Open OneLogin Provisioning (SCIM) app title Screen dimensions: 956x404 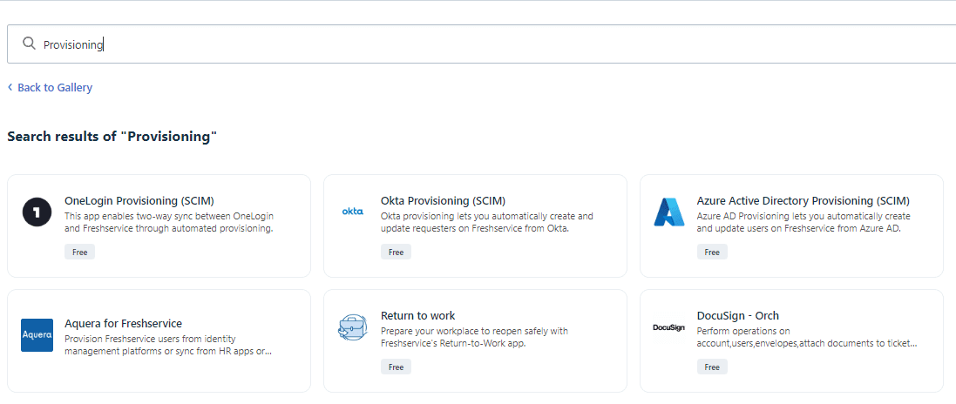139,200
